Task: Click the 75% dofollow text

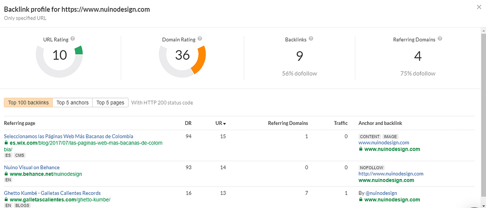Action: [418, 74]
